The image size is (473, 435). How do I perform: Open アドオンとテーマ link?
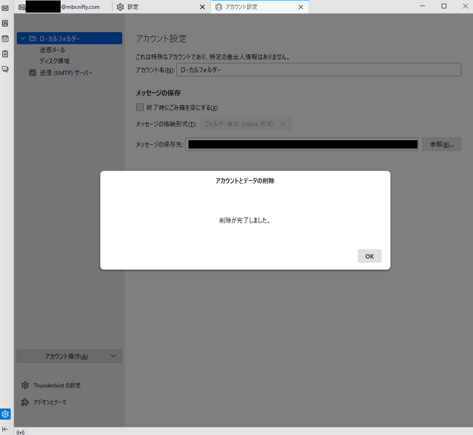(50, 402)
